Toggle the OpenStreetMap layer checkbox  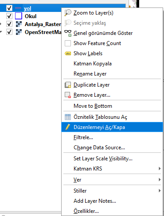[9, 32]
